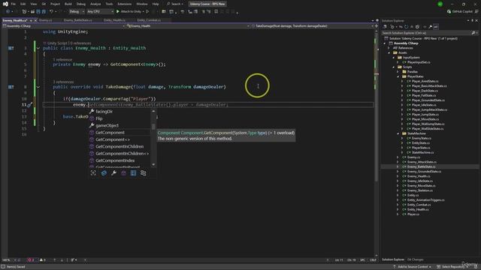Select the Assembly-CSharp project node
The width and height of the screenshot is (481, 270).
tap(406, 43)
